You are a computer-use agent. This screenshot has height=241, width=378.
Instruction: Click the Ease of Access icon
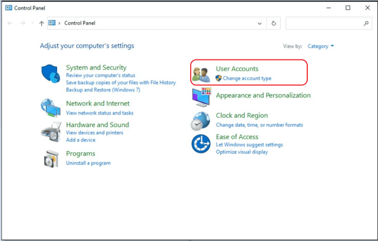coord(201,144)
